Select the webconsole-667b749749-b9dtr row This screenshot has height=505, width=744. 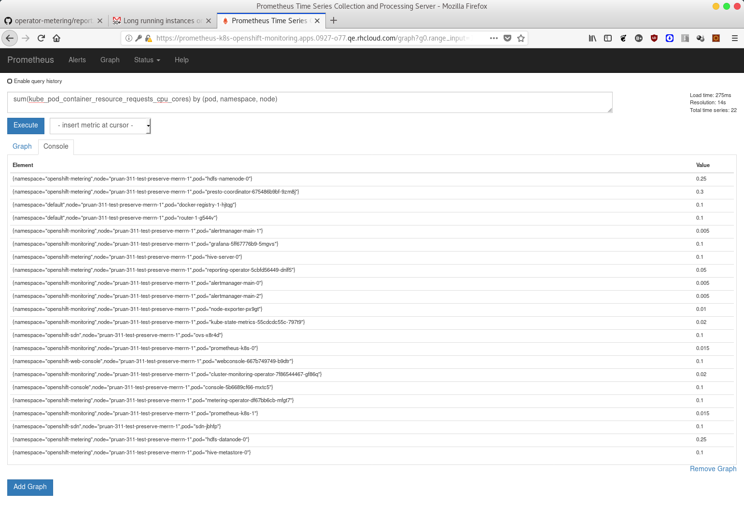click(372, 362)
